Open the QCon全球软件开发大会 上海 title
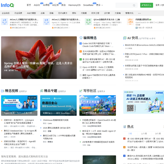The width and height of the screenshot is (164, 164). pos(107,20)
